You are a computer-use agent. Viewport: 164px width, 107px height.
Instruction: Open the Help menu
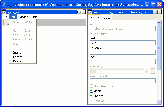[34, 17]
